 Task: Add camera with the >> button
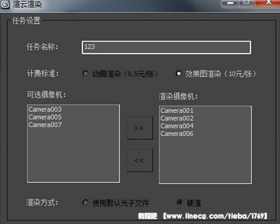[x=140, y=128]
